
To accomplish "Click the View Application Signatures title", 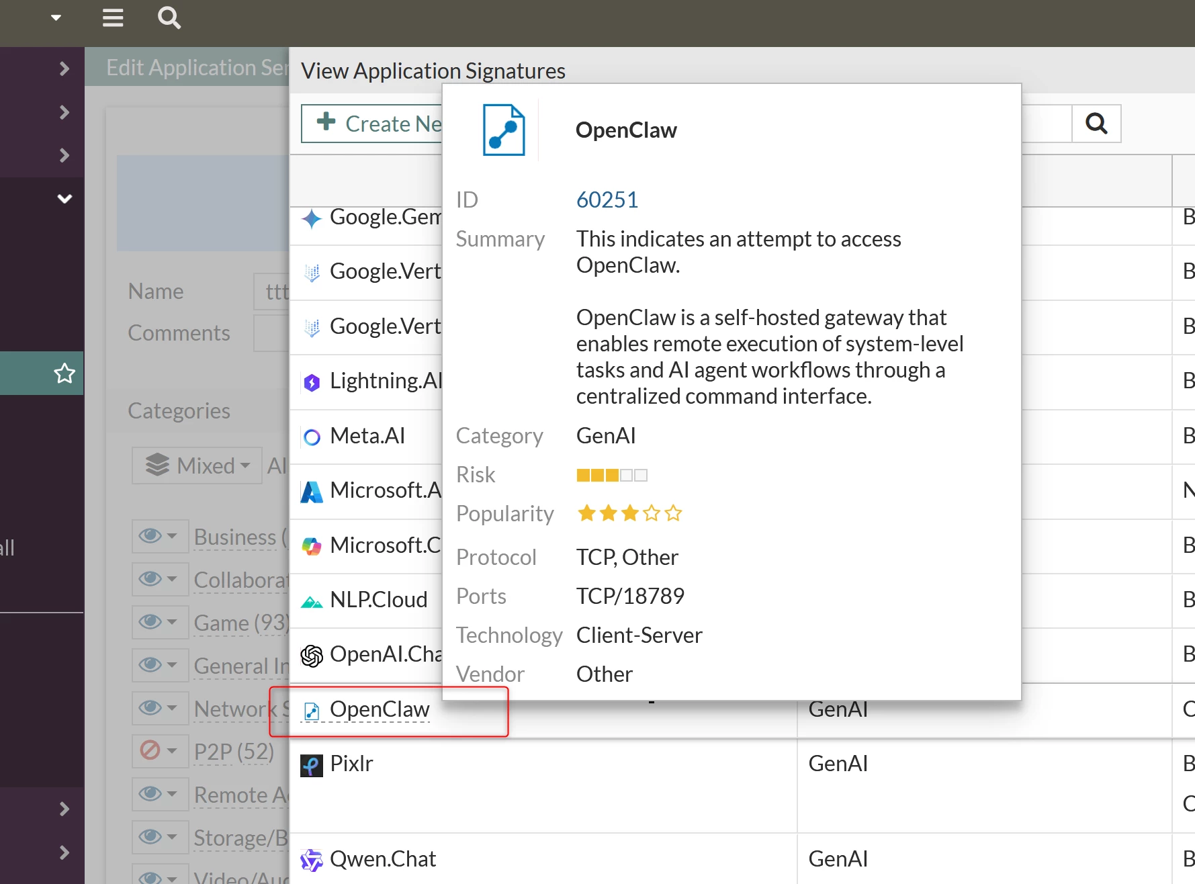I will [x=433, y=71].
